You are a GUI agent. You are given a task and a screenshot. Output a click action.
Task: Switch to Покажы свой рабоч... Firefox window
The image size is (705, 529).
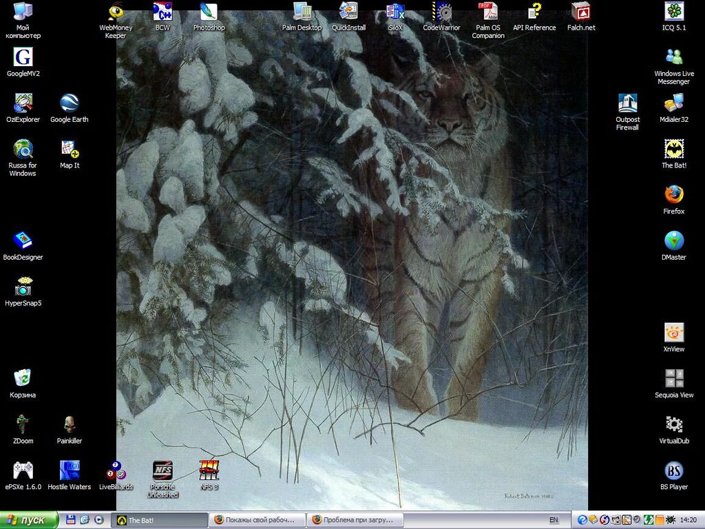(257, 520)
